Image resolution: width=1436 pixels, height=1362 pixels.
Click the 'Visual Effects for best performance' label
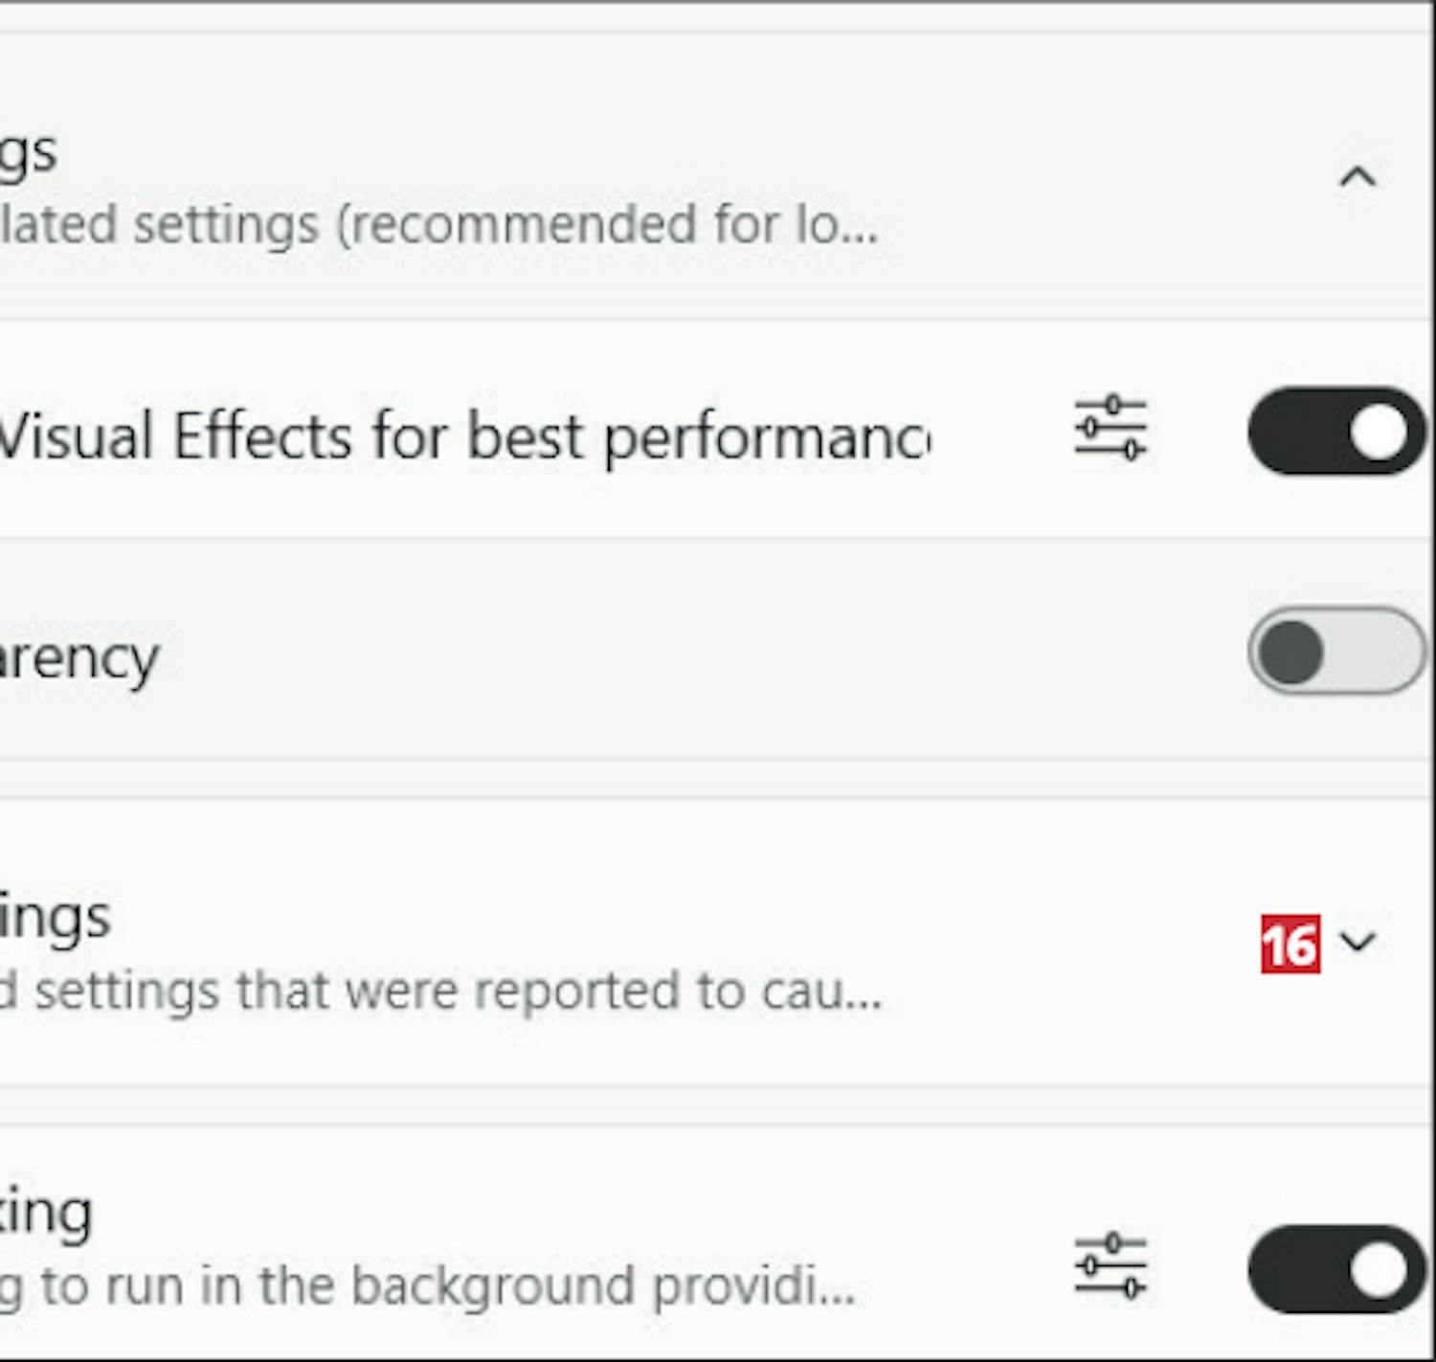tap(463, 436)
